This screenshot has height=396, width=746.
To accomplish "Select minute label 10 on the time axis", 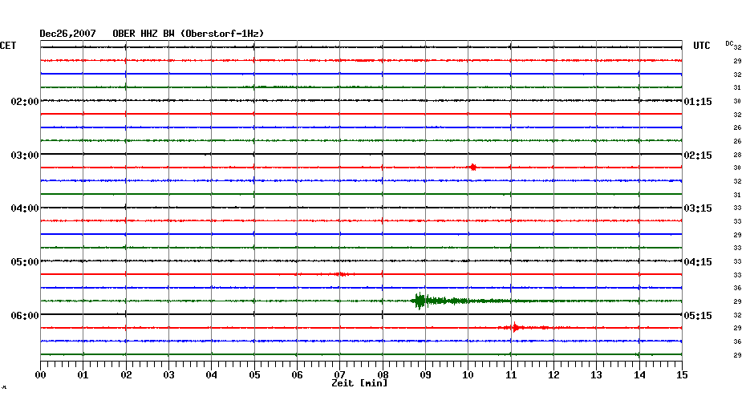I will (x=468, y=375).
